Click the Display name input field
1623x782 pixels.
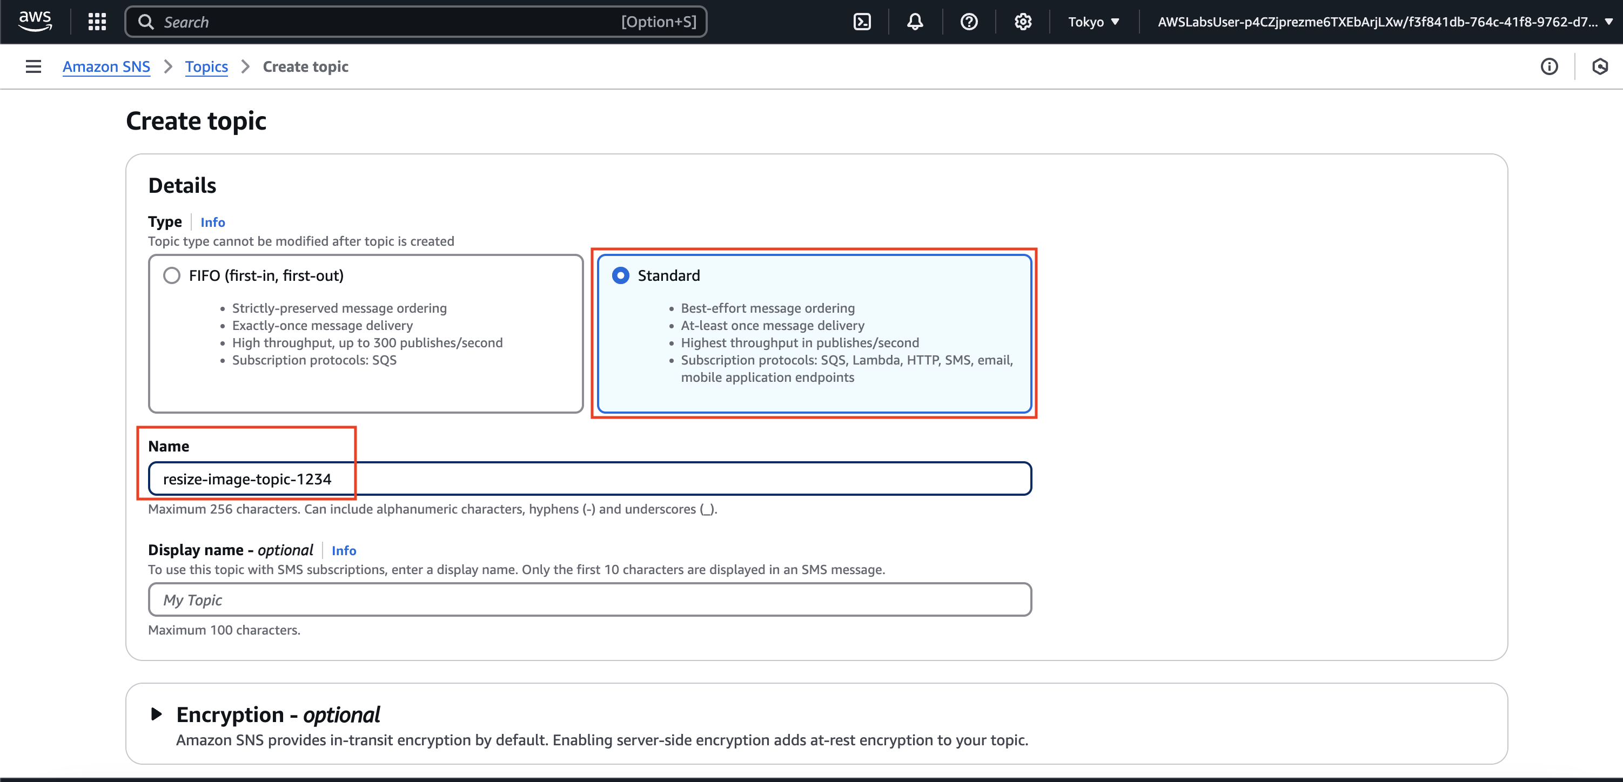coord(589,599)
